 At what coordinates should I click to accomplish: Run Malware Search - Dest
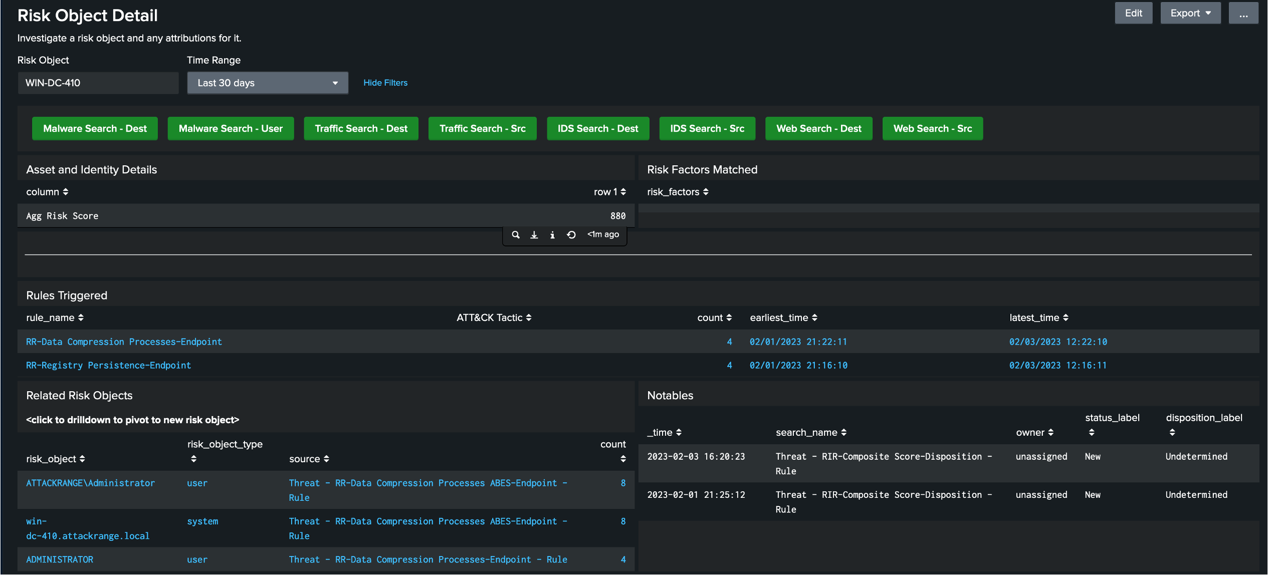pyautogui.click(x=95, y=129)
